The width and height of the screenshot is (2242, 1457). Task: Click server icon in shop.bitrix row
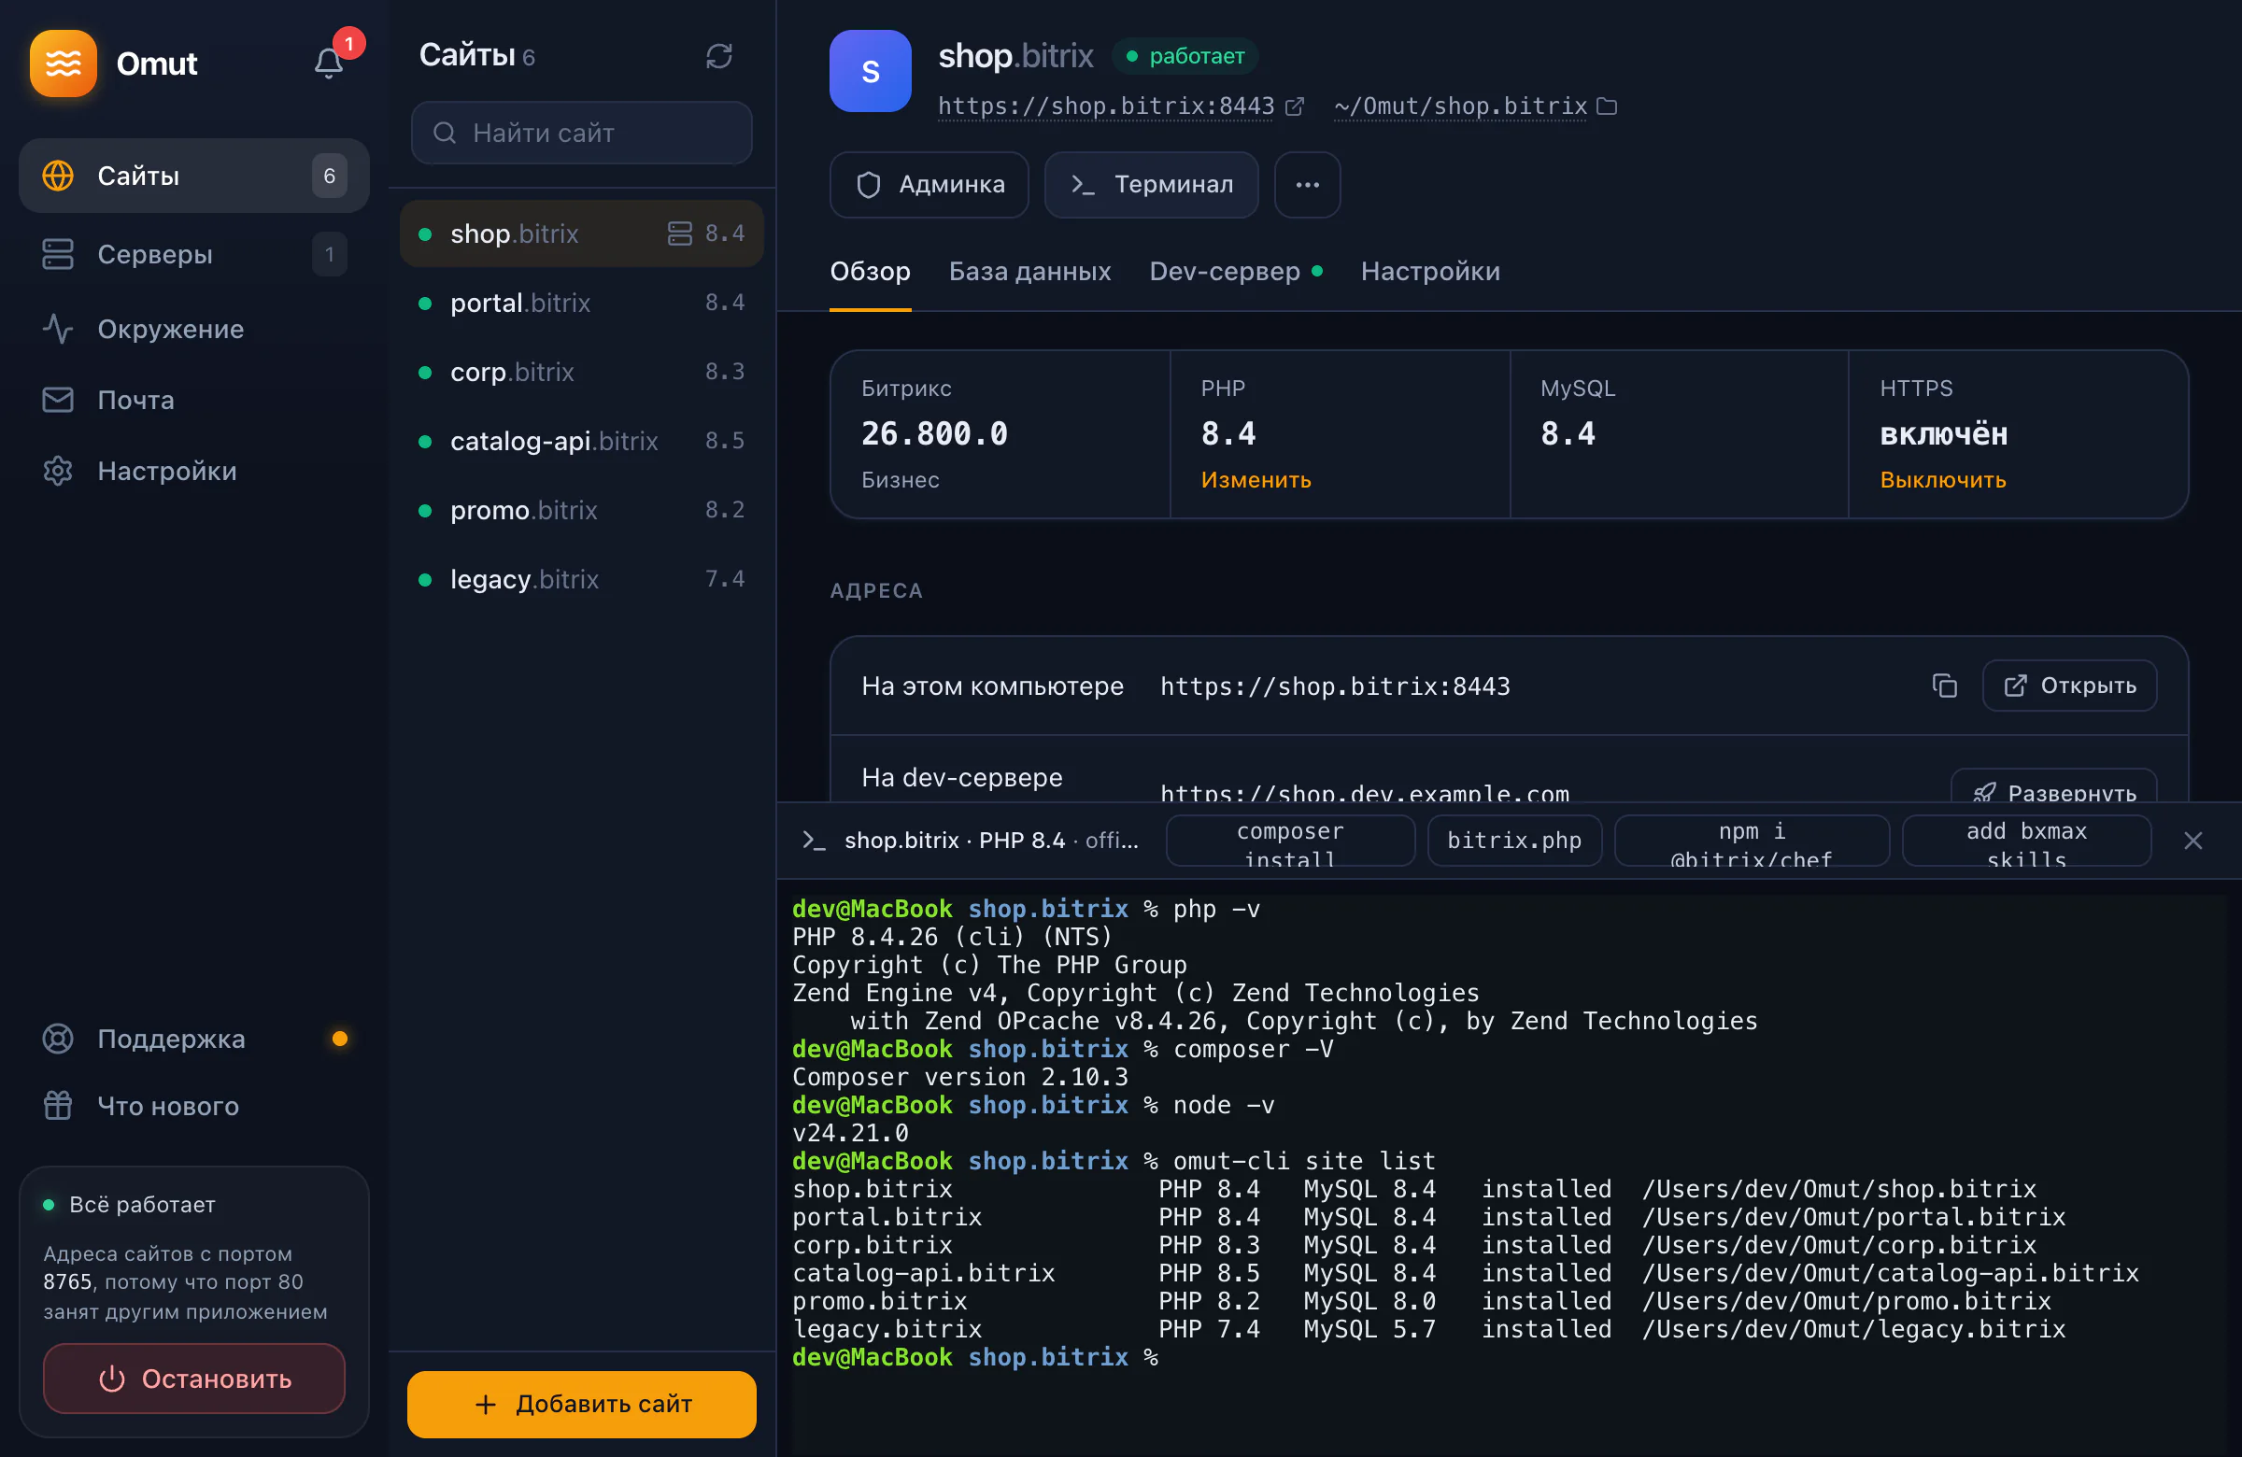click(679, 233)
